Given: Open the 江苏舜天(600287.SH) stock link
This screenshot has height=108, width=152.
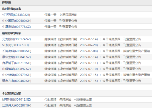Looking at the screenshot, I should [17, 105].
